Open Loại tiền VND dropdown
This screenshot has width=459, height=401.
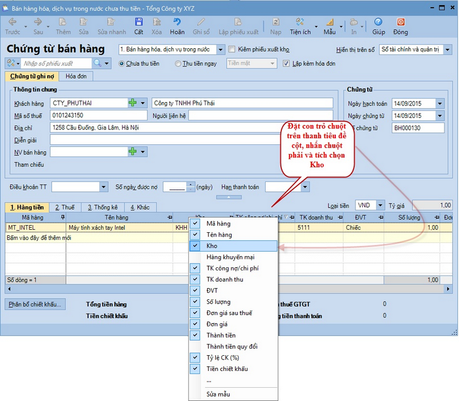click(380, 205)
